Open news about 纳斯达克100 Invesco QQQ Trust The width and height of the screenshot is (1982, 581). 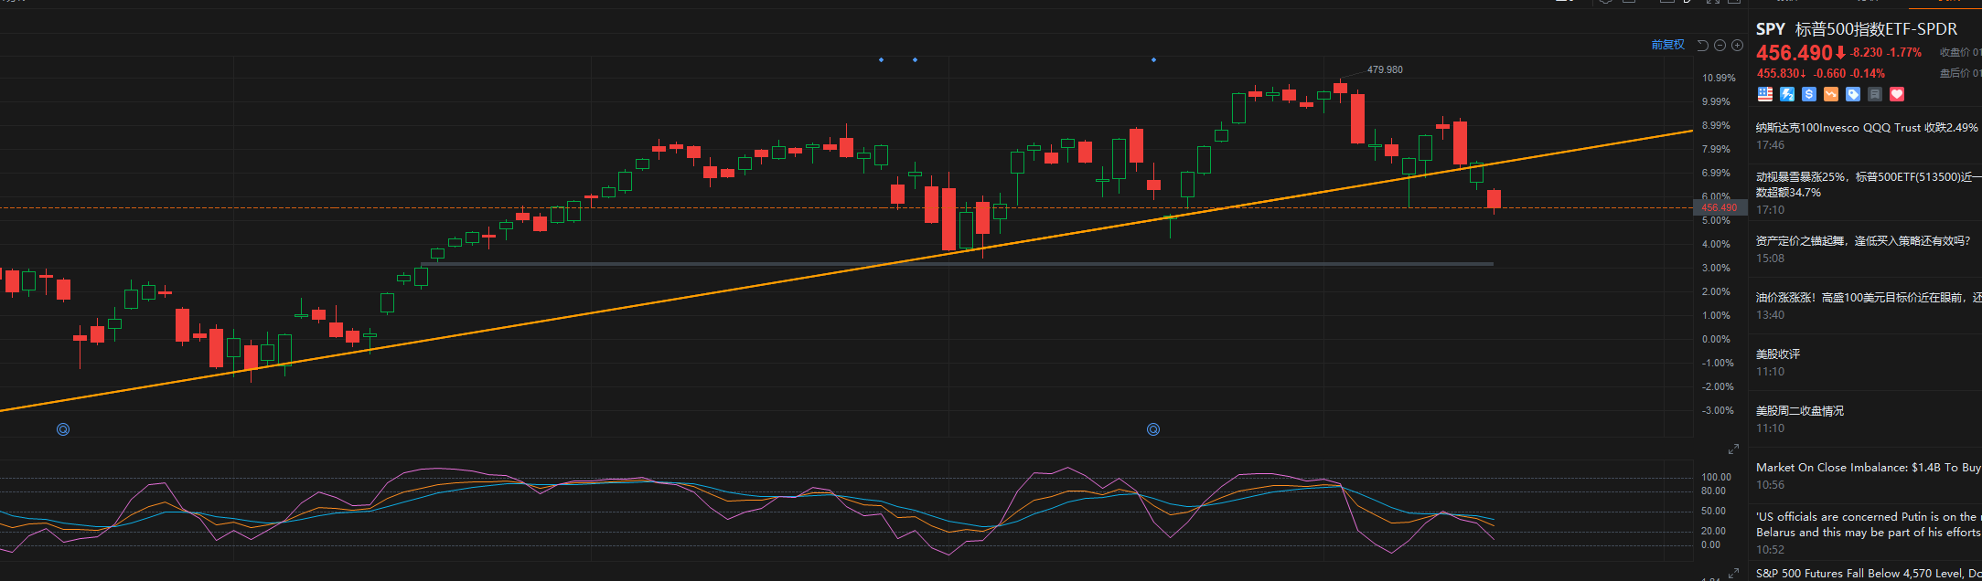(1867, 128)
